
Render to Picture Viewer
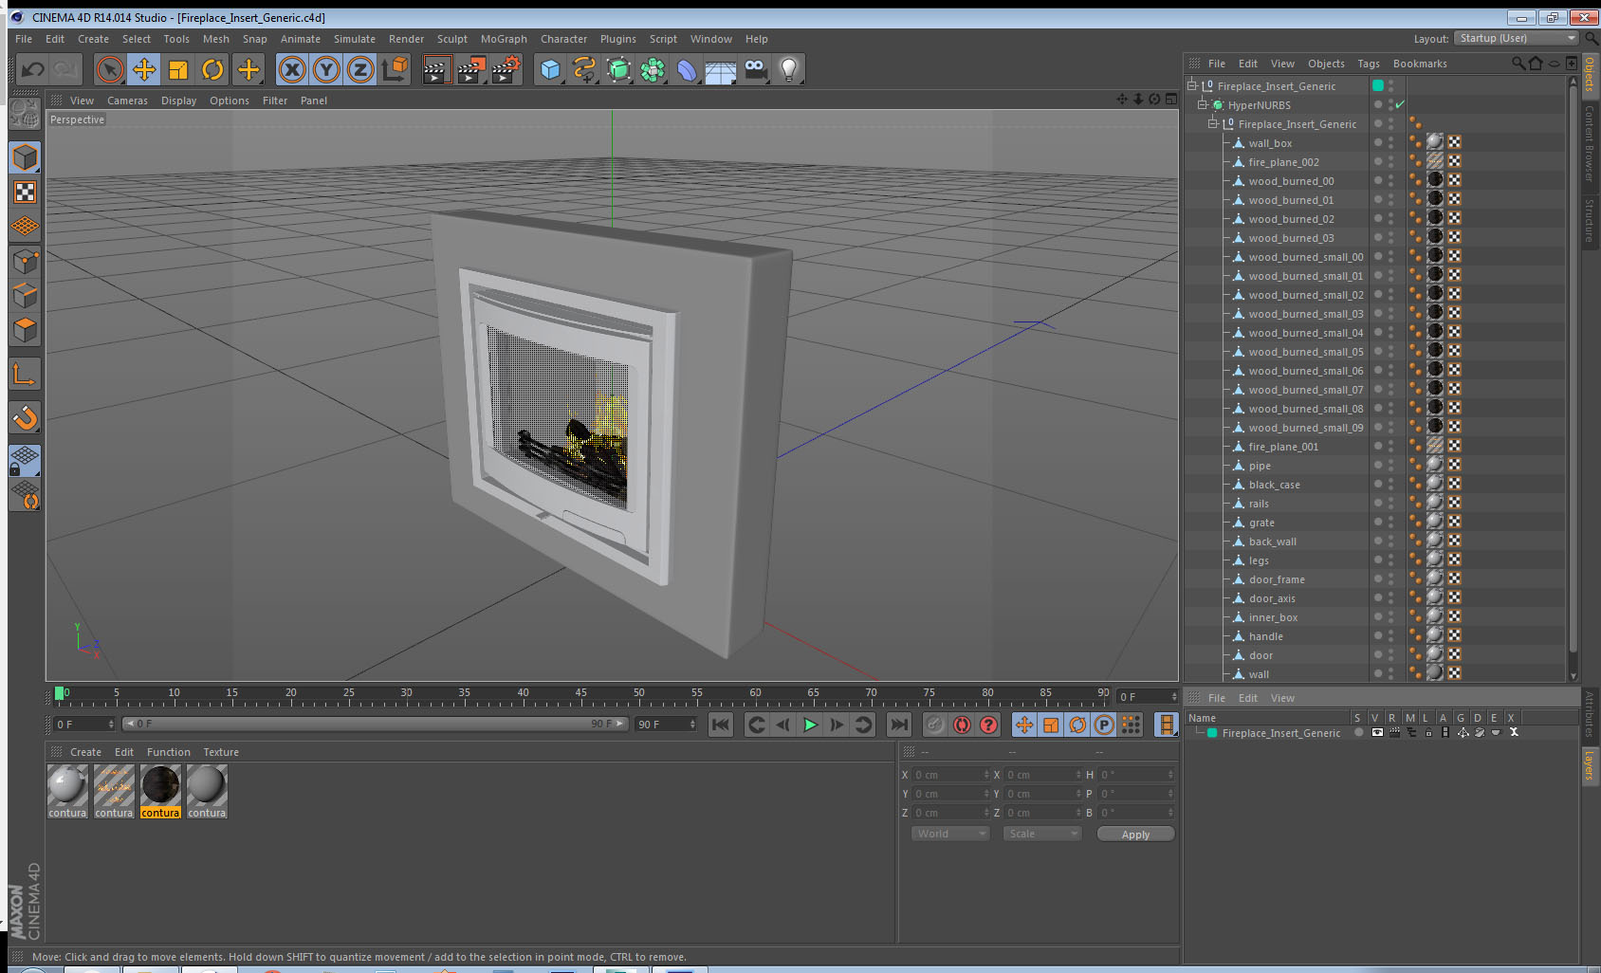pyautogui.click(x=471, y=69)
